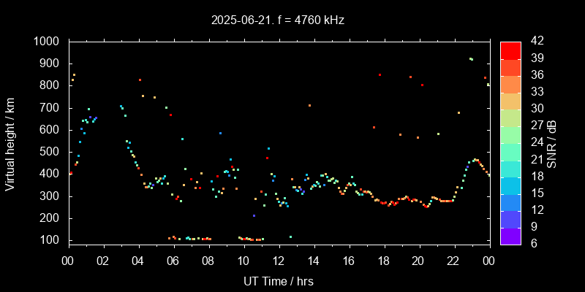Select the 'SNR / dB' colorbar label

552,142
